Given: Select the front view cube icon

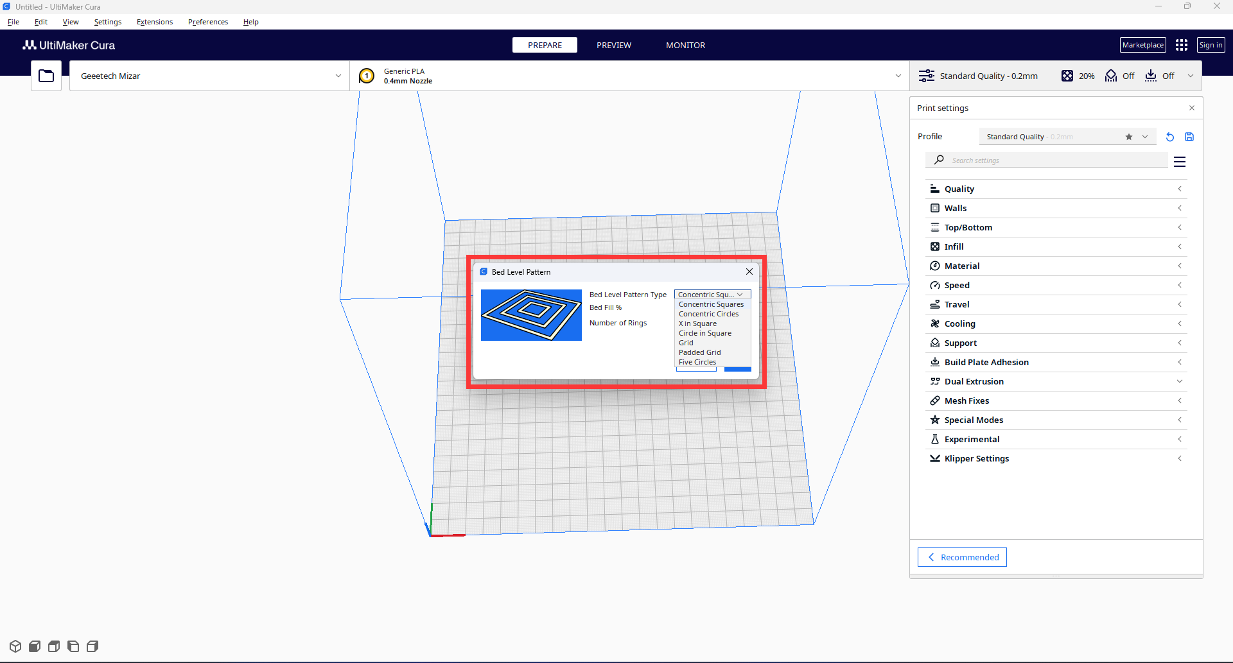Looking at the screenshot, I should click(35, 646).
